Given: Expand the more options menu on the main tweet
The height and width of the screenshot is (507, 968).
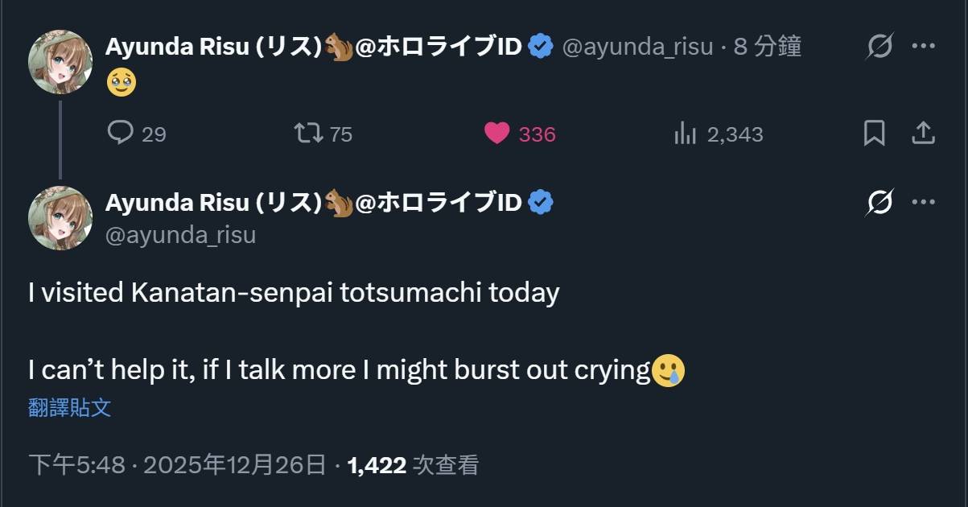Looking at the screenshot, I should pyautogui.click(x=923, y=203).
